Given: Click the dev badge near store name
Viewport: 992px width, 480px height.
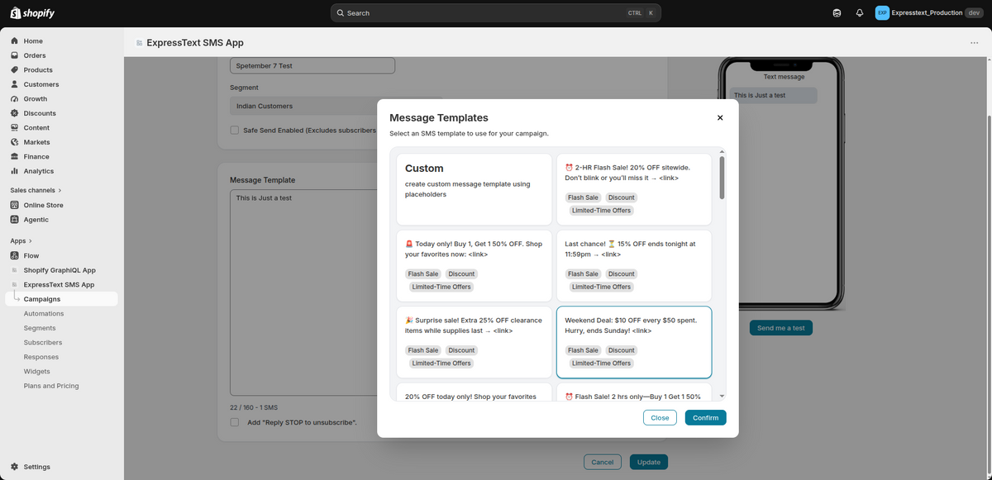Looking at the screenshot, I should click(x=975, y=13).
